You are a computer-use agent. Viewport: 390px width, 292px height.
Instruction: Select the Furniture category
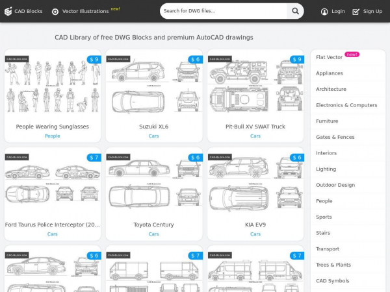[x=327, y=121]
